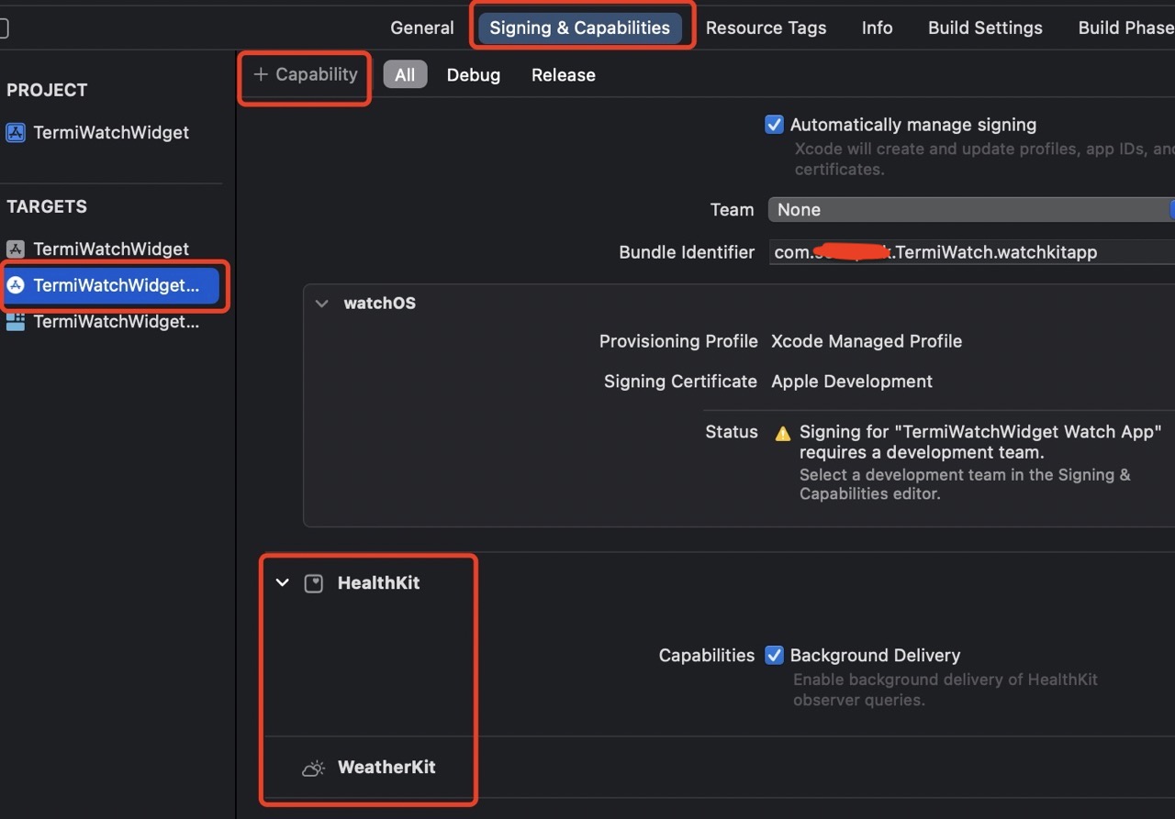Collapse the watchOS section chevron

(x=321, y=304)
